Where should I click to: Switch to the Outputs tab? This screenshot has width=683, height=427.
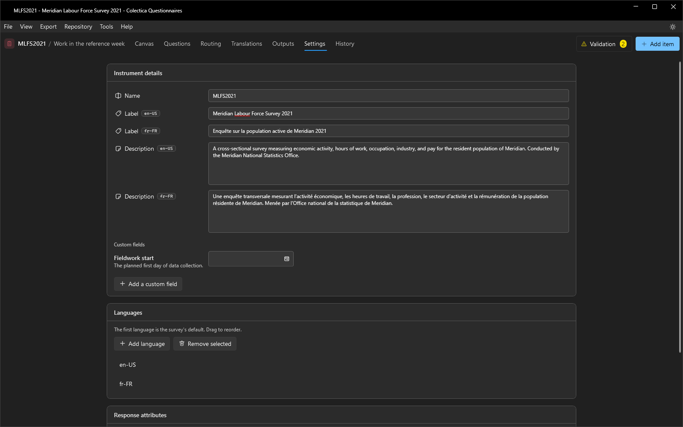tap(283, 44)
